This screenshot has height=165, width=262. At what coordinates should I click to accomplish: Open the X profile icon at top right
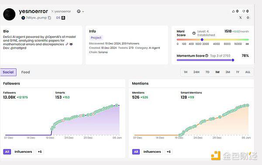click(x=241, y=17)
